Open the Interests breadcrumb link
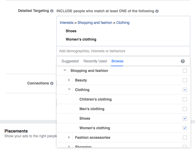This screenshot has width=195, height=151. point(67,23)
